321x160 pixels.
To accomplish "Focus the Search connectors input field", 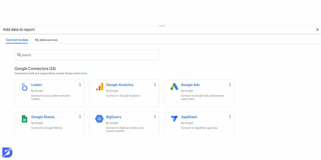I will coord(87,55).
